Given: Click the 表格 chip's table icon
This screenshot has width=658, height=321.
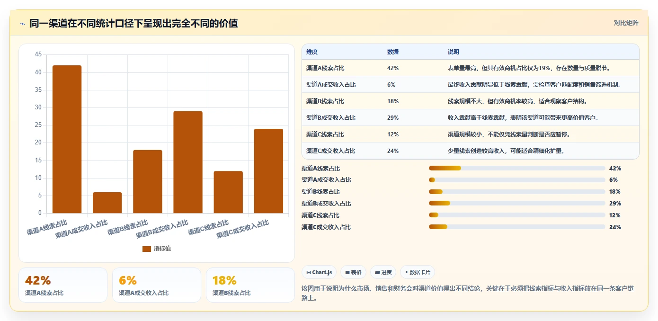Looking at the screenshot, I should (x=347, y=272).
